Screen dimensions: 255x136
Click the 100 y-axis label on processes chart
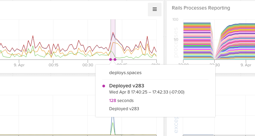tap(175, 20)
